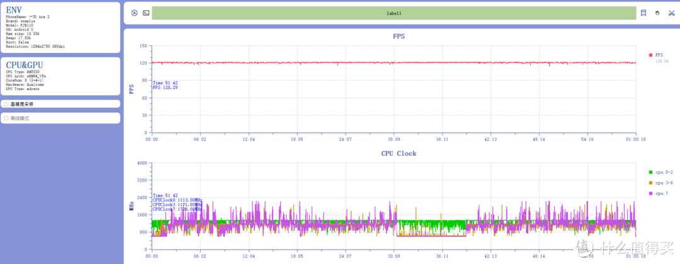Click the 150 label on FPS y-axis
Viewport: 680px width, 264px height.
[144, 45]
